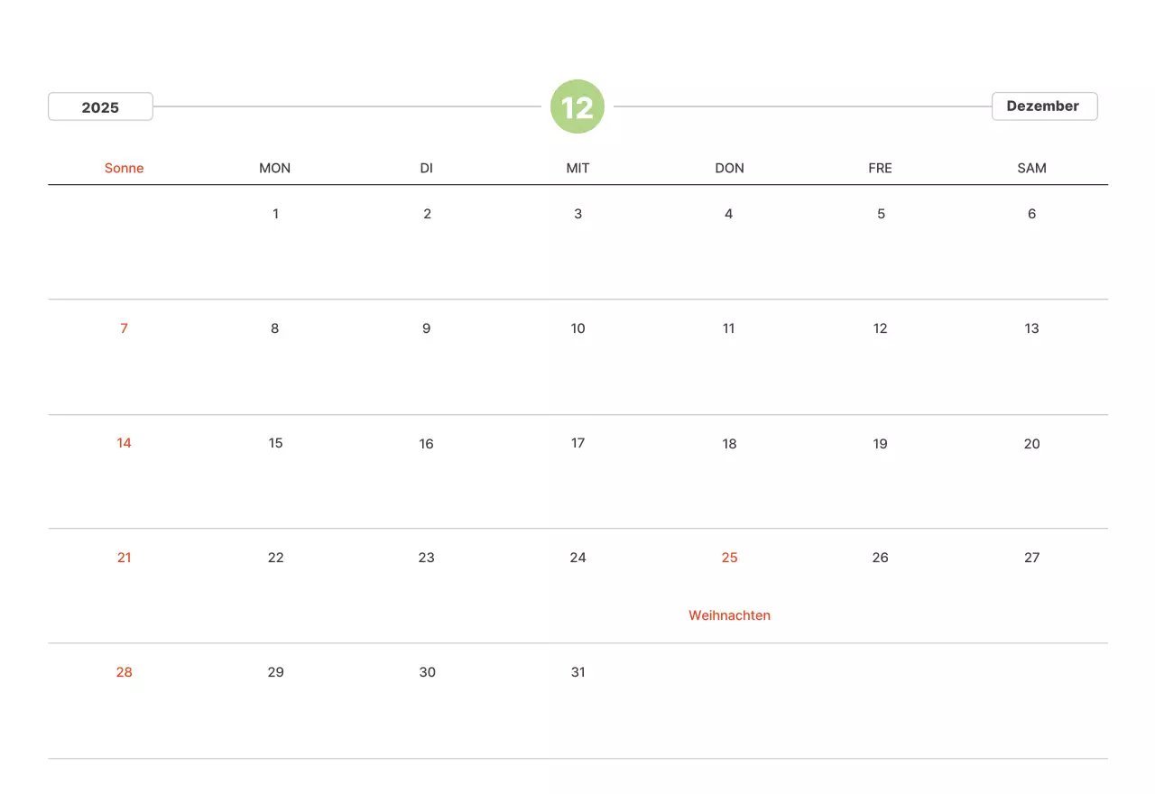Pick date 12 in the FRE column

coord(880,328)
